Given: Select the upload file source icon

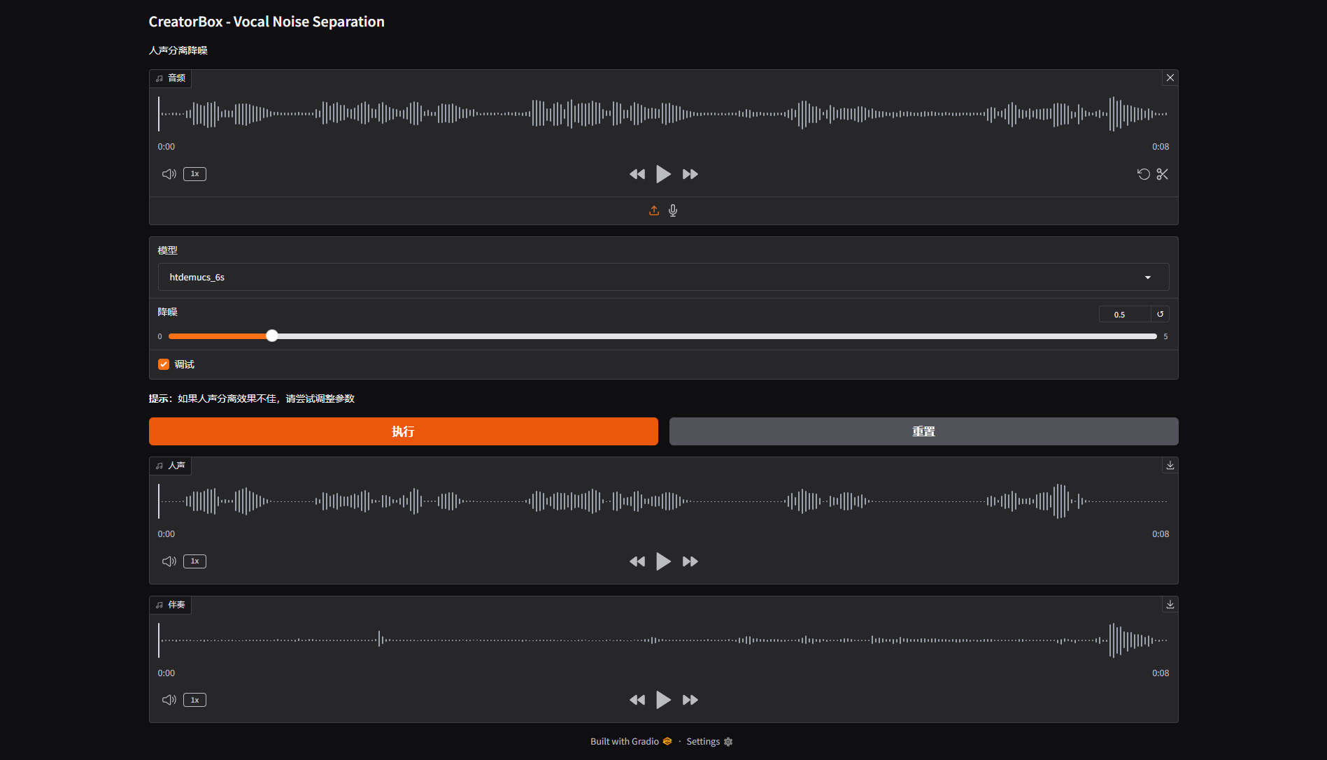Looking at the screenshot, I should pos(654,210).
